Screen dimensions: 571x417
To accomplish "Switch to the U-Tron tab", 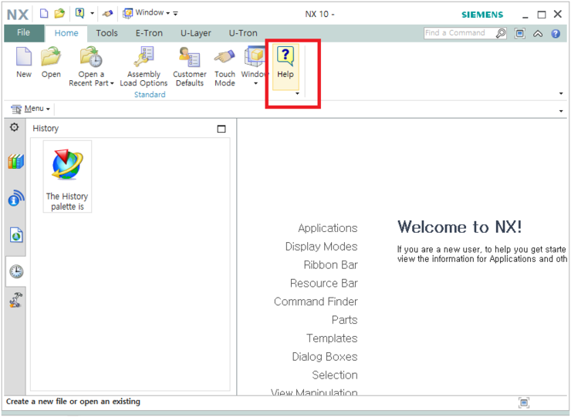I will (x=243, y=33).
